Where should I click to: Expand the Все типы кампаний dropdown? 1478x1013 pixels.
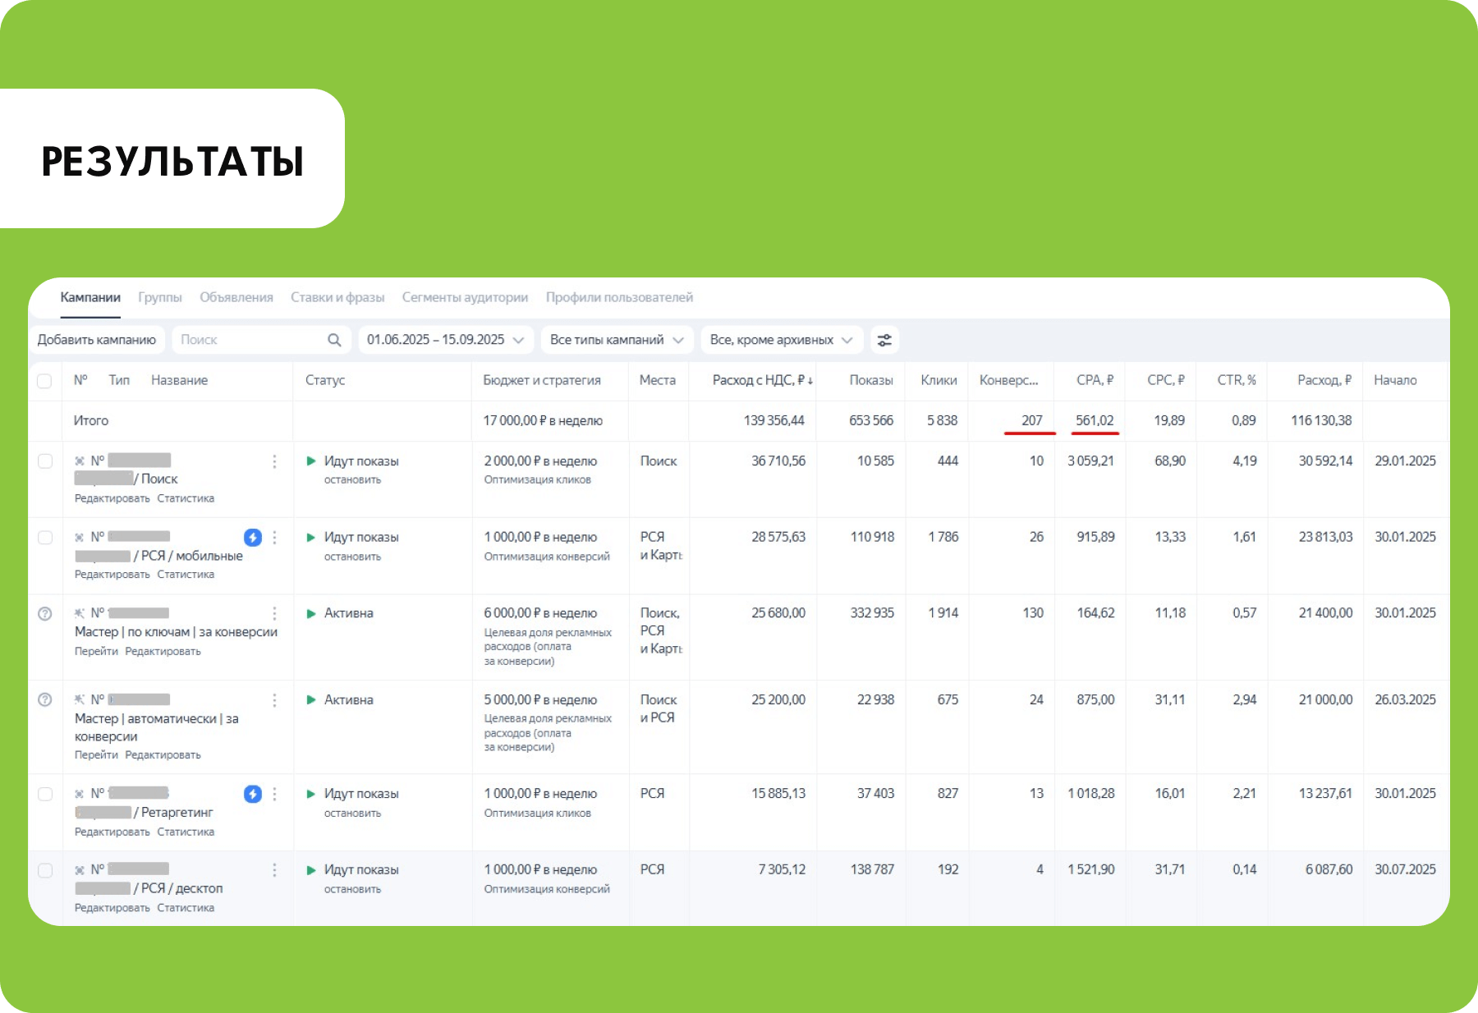tap(616, 340)
